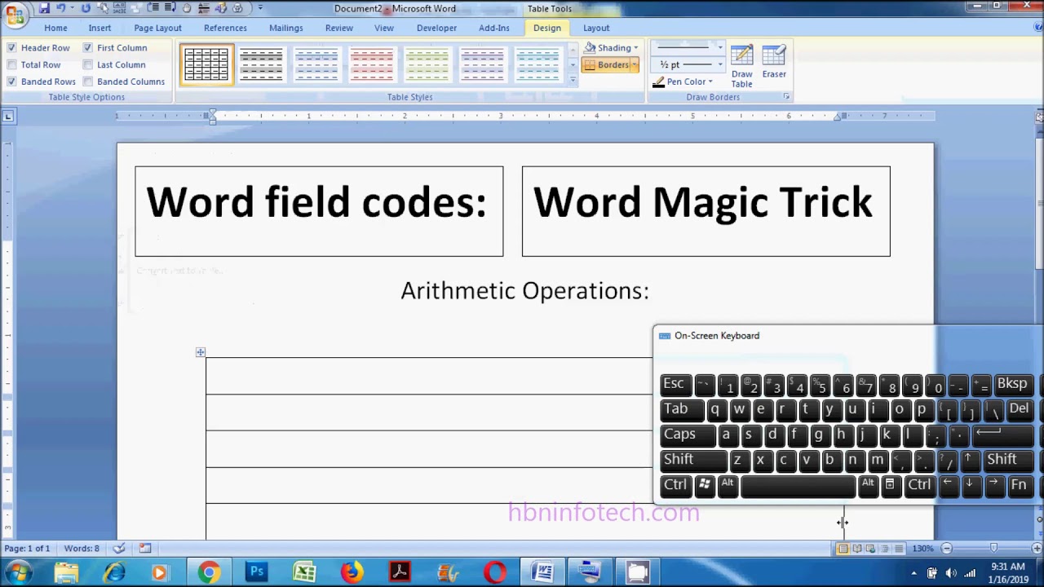Open the Page Layout tab
Image resolution: width=1044 pixels, height=587 pixels.
click(157, 28)
